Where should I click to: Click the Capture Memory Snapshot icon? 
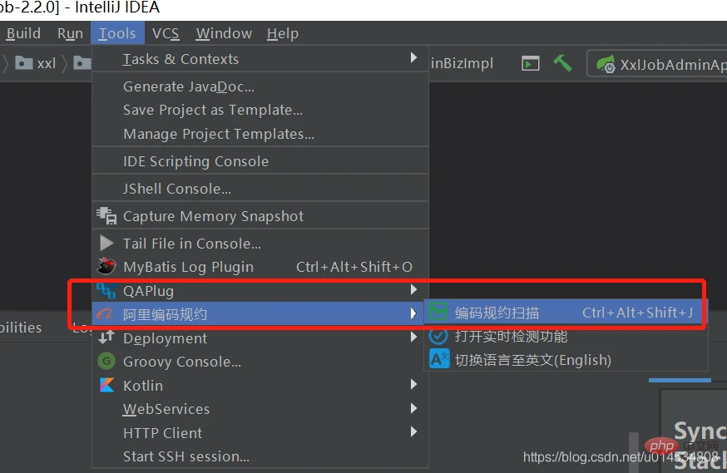[106, 216]
